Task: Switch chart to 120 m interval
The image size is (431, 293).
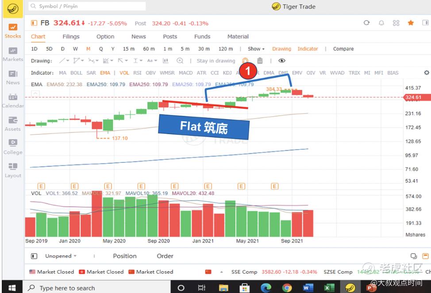Action: point(226,49)
